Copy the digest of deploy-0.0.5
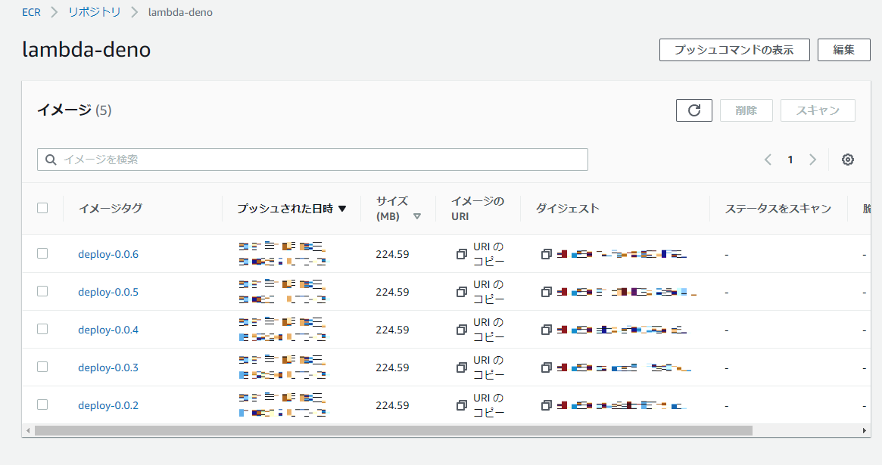The image size is (882, 465). (547, 291)
